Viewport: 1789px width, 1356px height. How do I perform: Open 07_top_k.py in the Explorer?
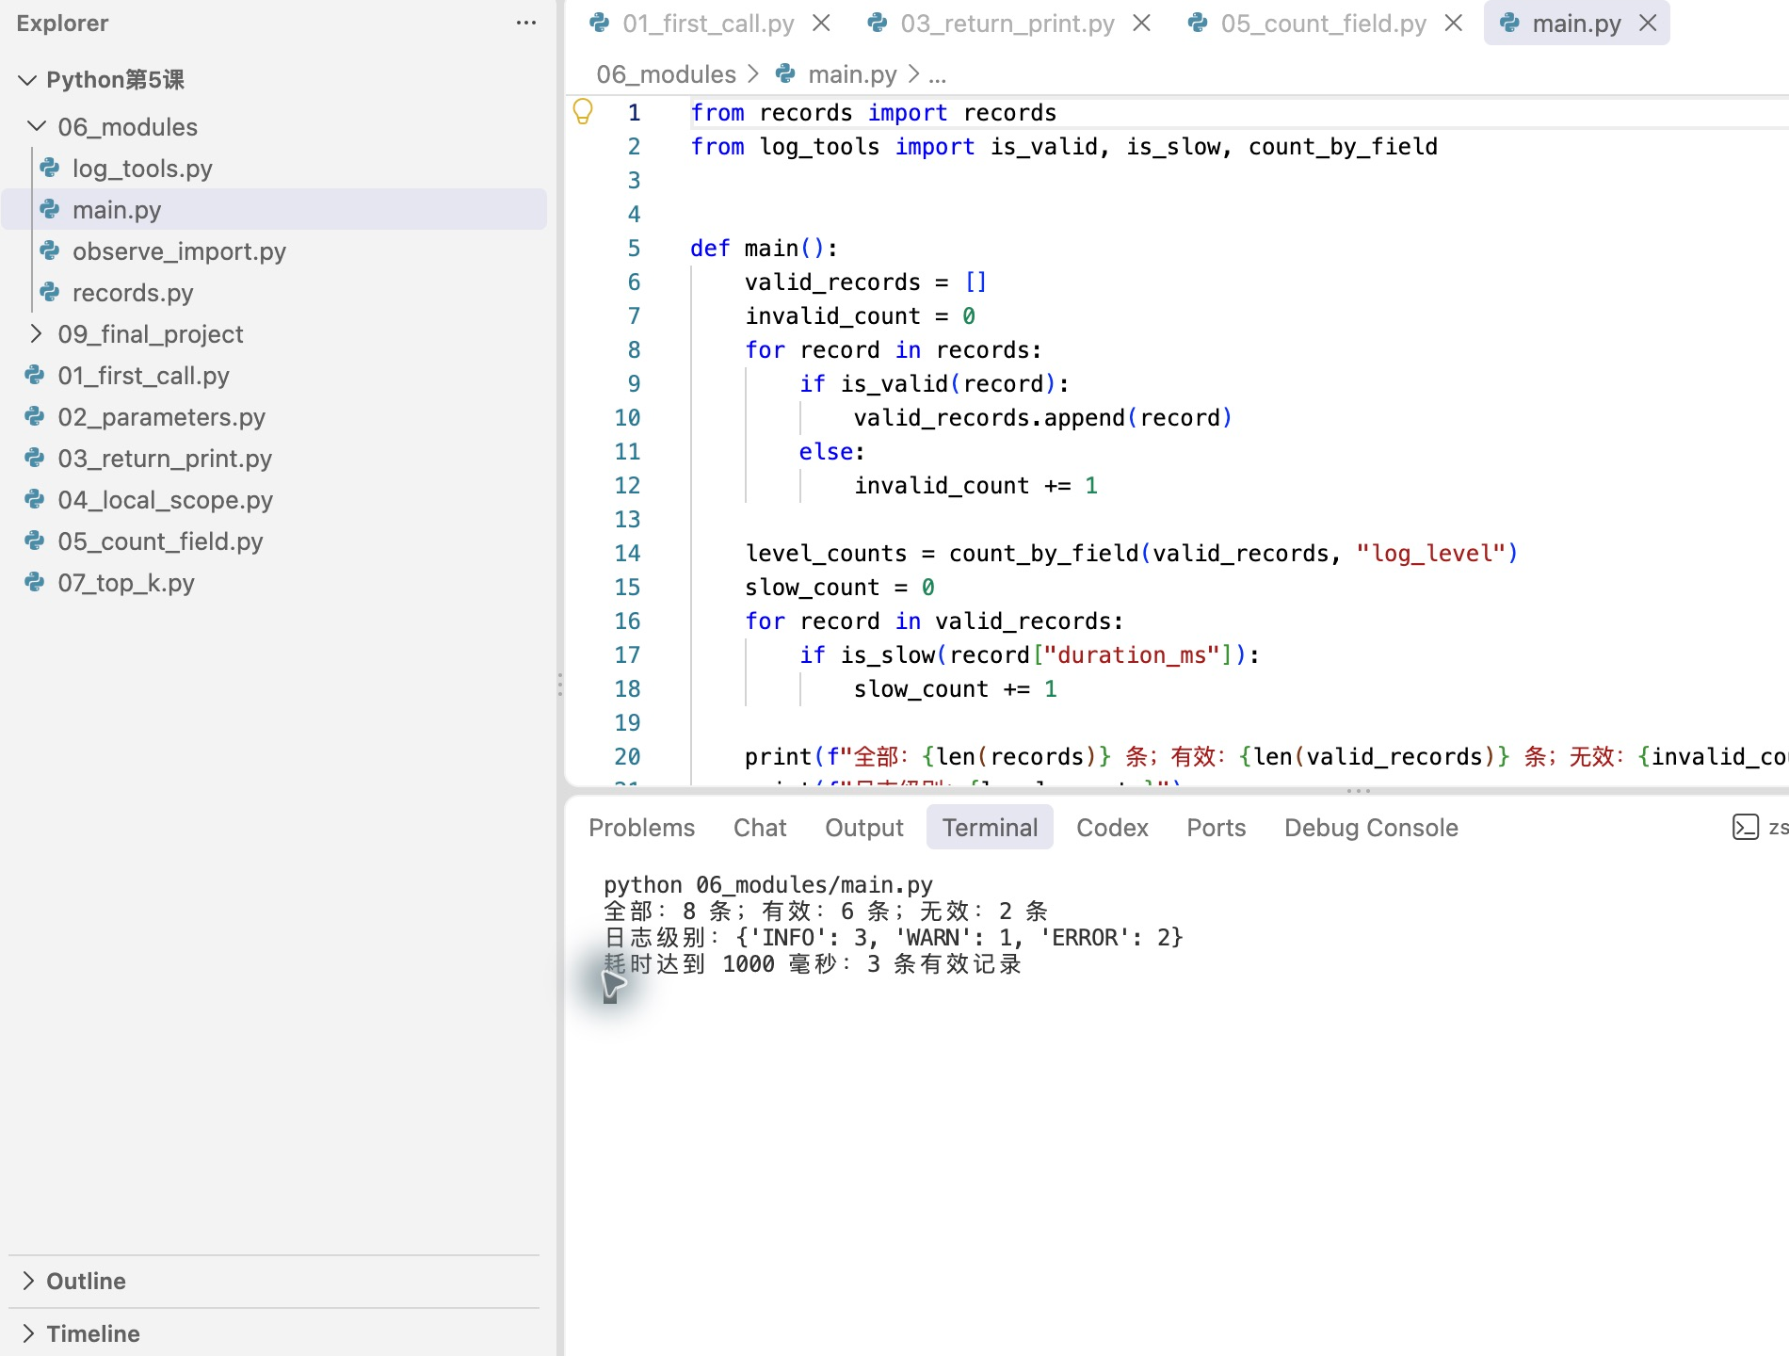(274, 582)
